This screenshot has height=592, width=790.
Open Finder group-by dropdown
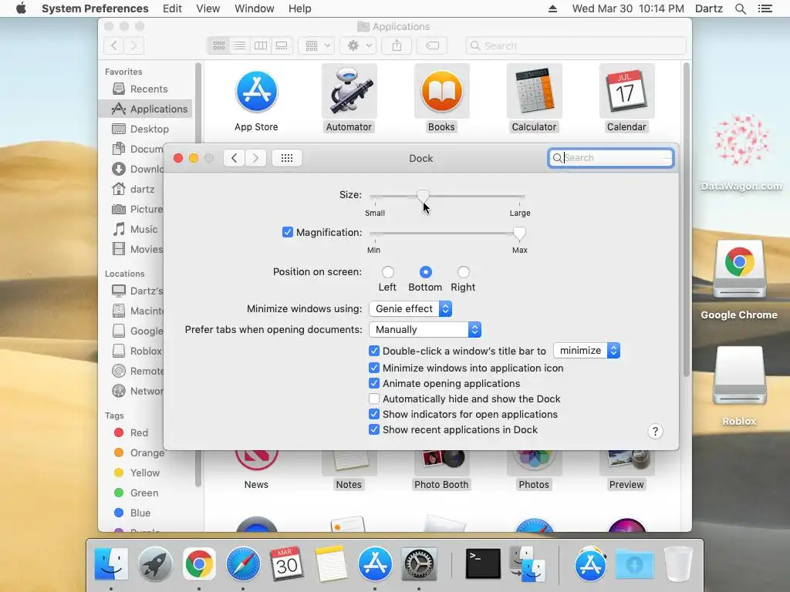316,45
